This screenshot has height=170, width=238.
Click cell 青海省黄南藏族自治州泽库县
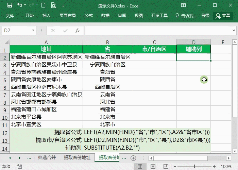coord(46,72)
